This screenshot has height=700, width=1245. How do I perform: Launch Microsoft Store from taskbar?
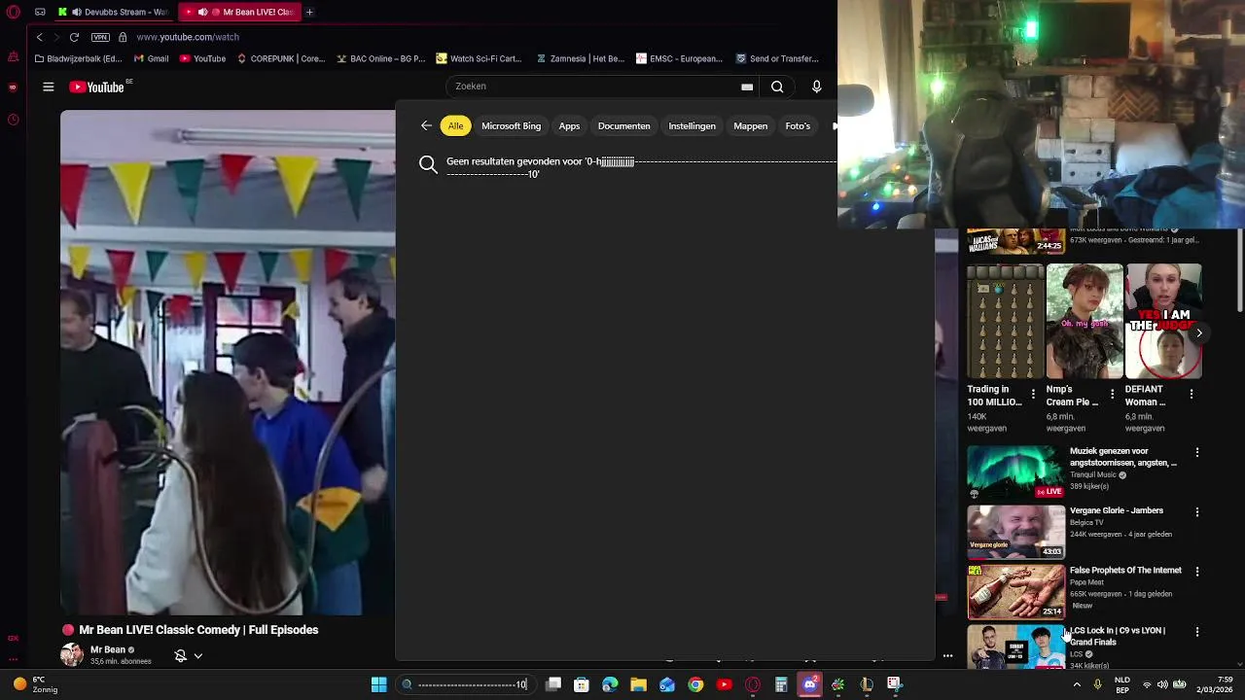pyautogui.click(x=582, y=684)
